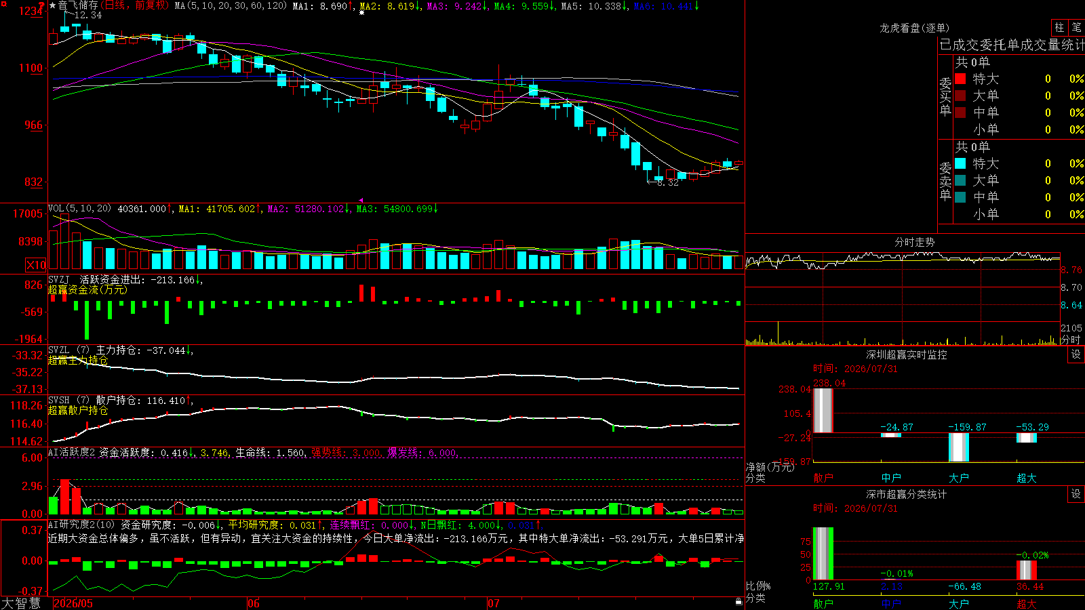Screen dimensions: 1085x610
Task: Click the 深市超赢分类统计 panel title
Action: 907,494
